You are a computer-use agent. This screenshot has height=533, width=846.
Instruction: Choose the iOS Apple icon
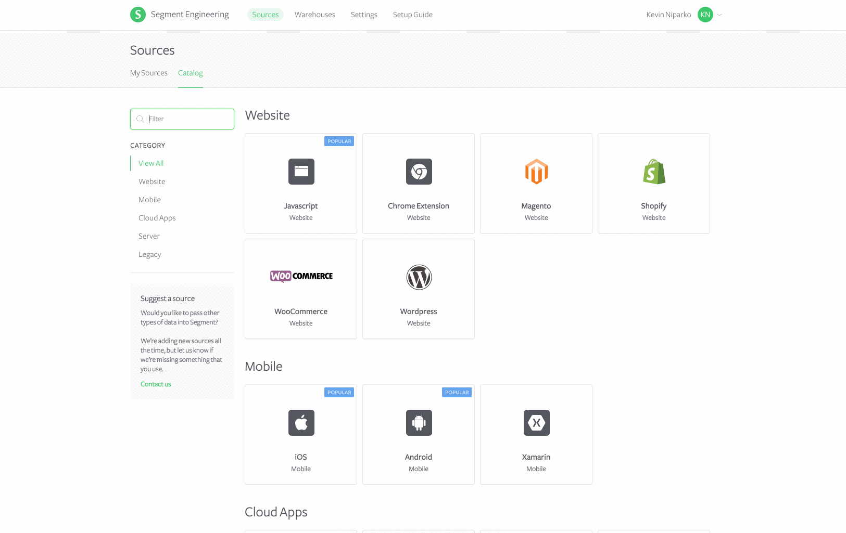[301, 423]
